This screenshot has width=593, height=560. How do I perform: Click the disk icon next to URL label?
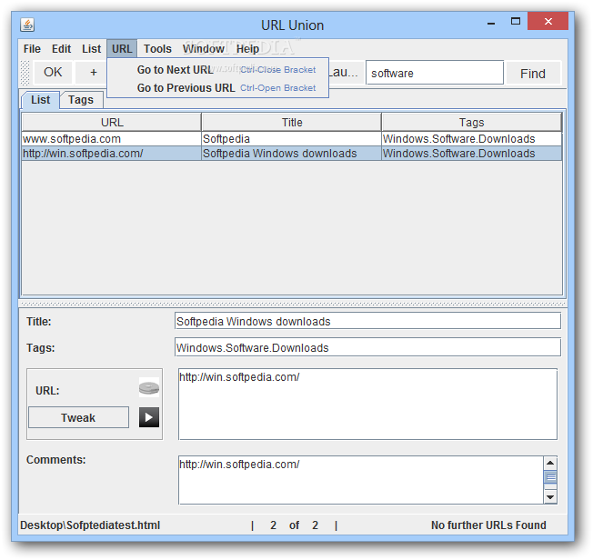[x=149, y=387]
